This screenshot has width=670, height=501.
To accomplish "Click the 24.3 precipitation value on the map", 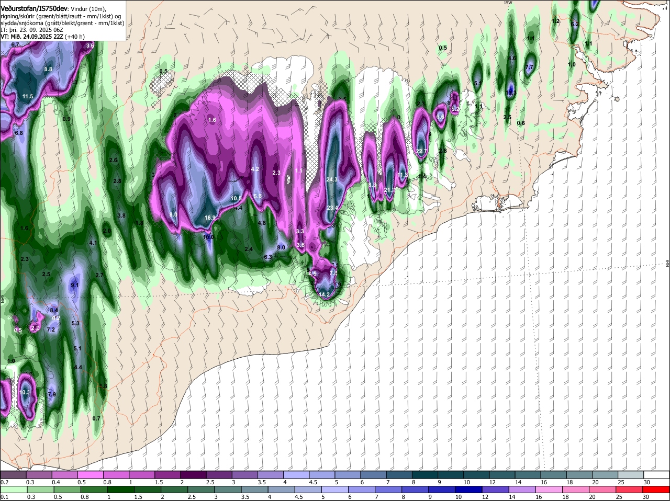I will point(332,179).
